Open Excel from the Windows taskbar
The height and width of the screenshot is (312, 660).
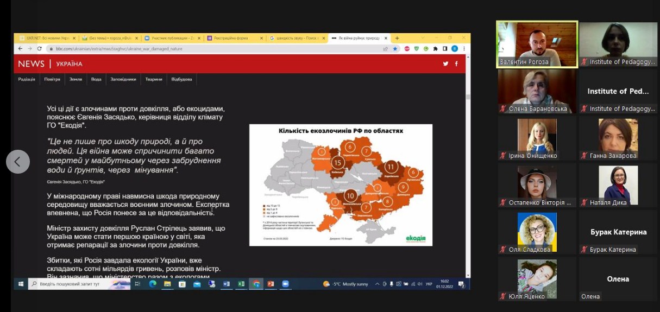click(241, 284)
